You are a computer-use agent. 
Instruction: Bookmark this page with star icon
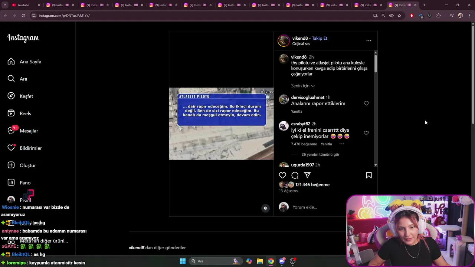coord(399,16)
